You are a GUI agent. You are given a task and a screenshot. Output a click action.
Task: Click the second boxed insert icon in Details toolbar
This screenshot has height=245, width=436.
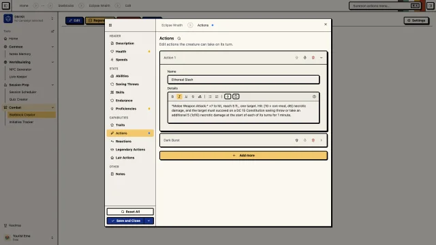coord(236,97)
